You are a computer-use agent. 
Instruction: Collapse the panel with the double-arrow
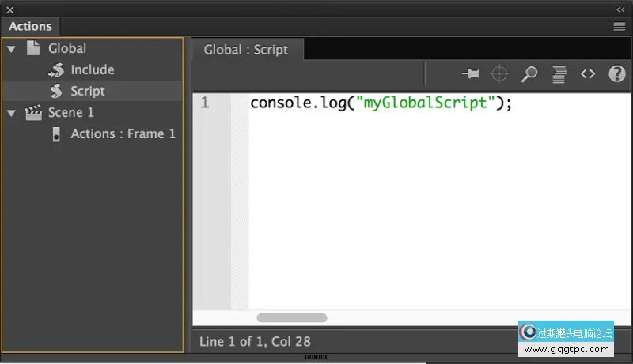coord(620,9)
